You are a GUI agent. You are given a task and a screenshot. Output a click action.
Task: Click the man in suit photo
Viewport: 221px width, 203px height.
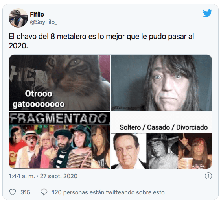tap(129, 151)
